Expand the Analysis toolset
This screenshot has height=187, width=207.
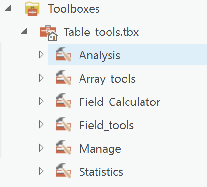point(41,54)
